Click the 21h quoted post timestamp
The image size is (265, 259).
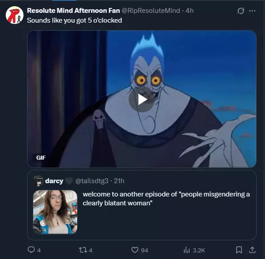(x=119, y=181)
